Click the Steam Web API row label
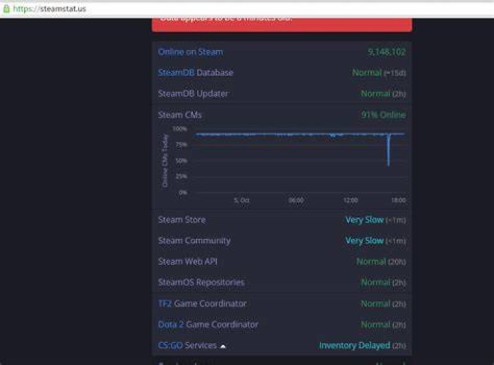The height and width of the screenshot is (365, 494). tap(188, 261)
